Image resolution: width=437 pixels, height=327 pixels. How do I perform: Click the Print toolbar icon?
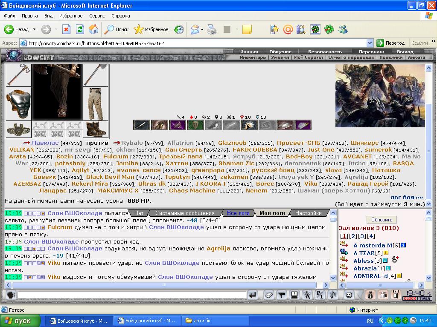tap(212, 29)
